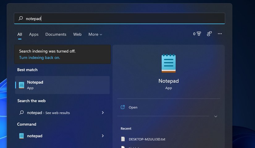This screenshot has height=148, width=255.
Task: Click the magnifier icon in search box
Action: [21, 18]
